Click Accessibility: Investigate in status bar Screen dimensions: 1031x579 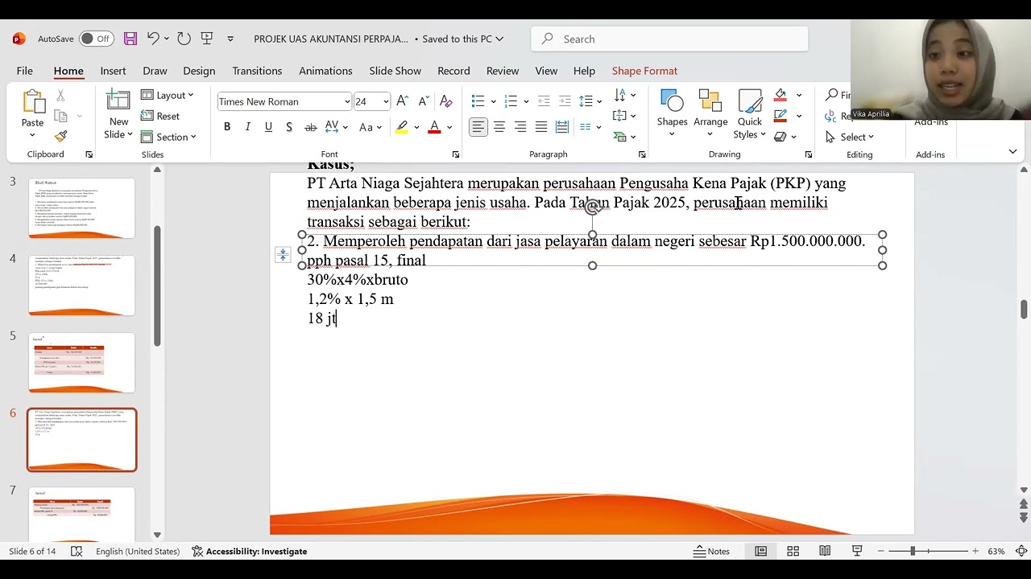point(250,551)
